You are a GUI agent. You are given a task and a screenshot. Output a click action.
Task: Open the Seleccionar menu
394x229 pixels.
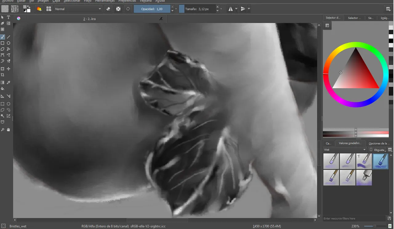click(x=72, y=1)
